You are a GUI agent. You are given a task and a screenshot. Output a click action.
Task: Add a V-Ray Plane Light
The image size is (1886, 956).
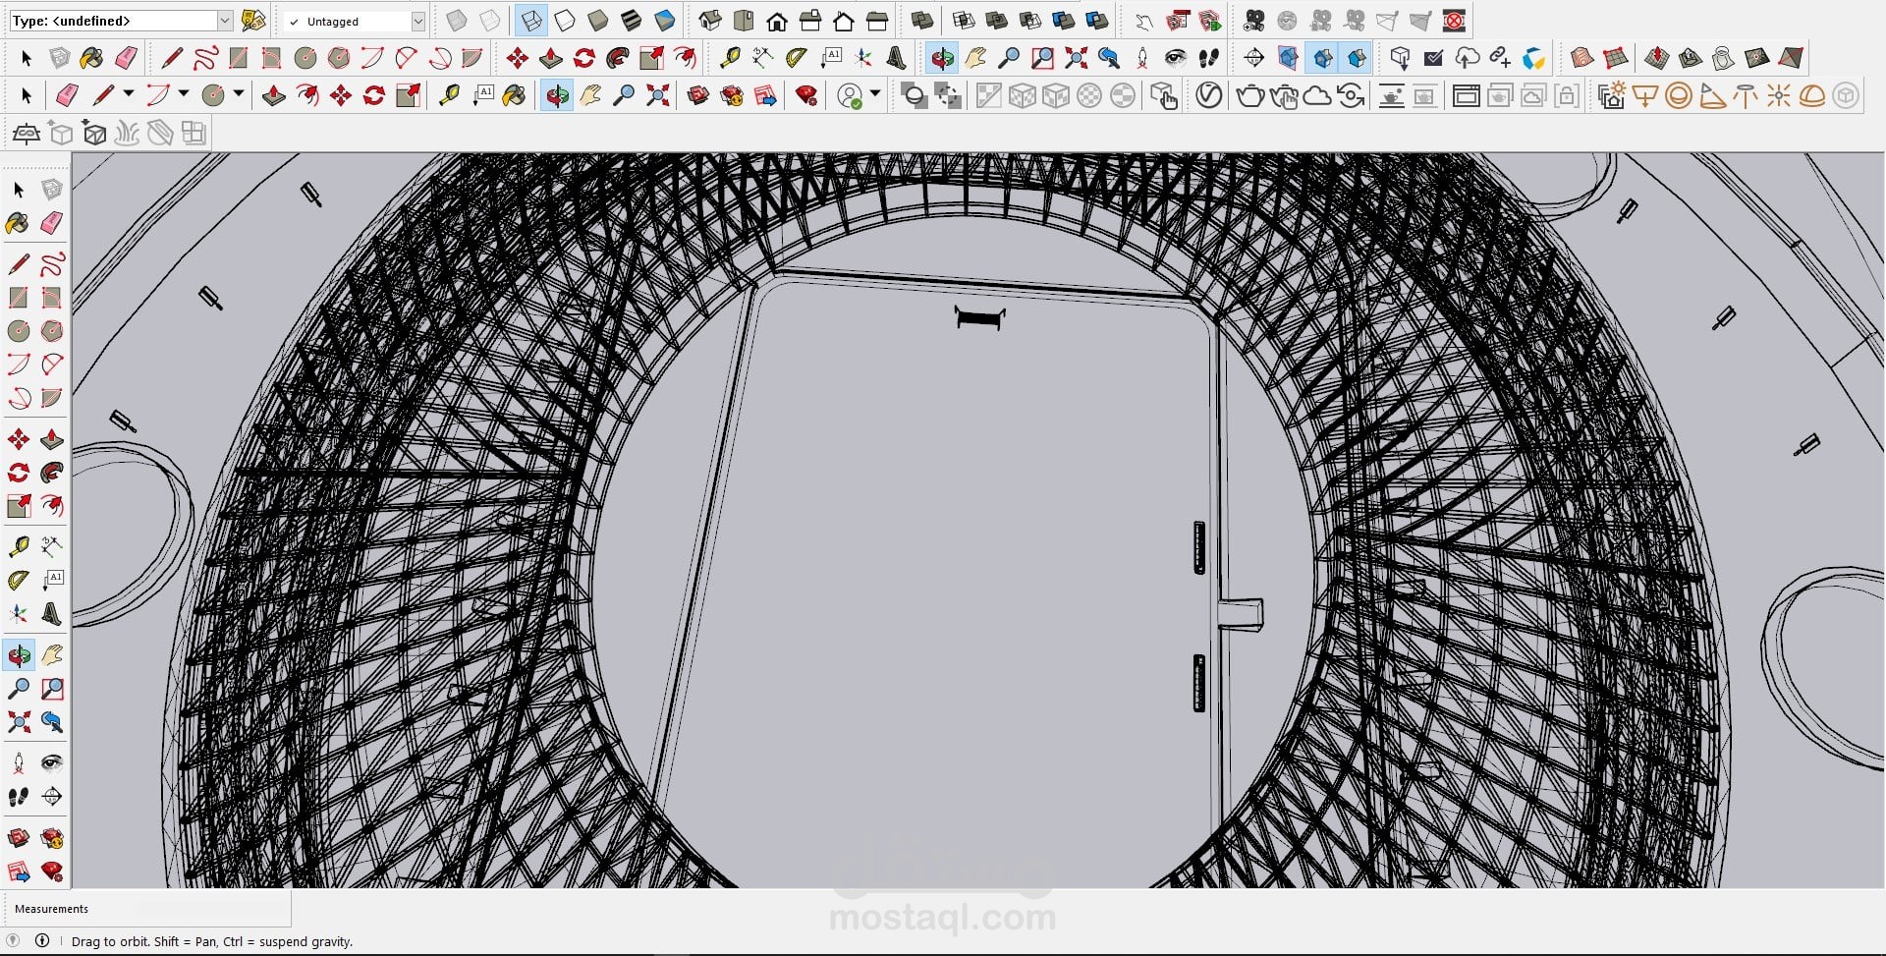coord(1645,95)
